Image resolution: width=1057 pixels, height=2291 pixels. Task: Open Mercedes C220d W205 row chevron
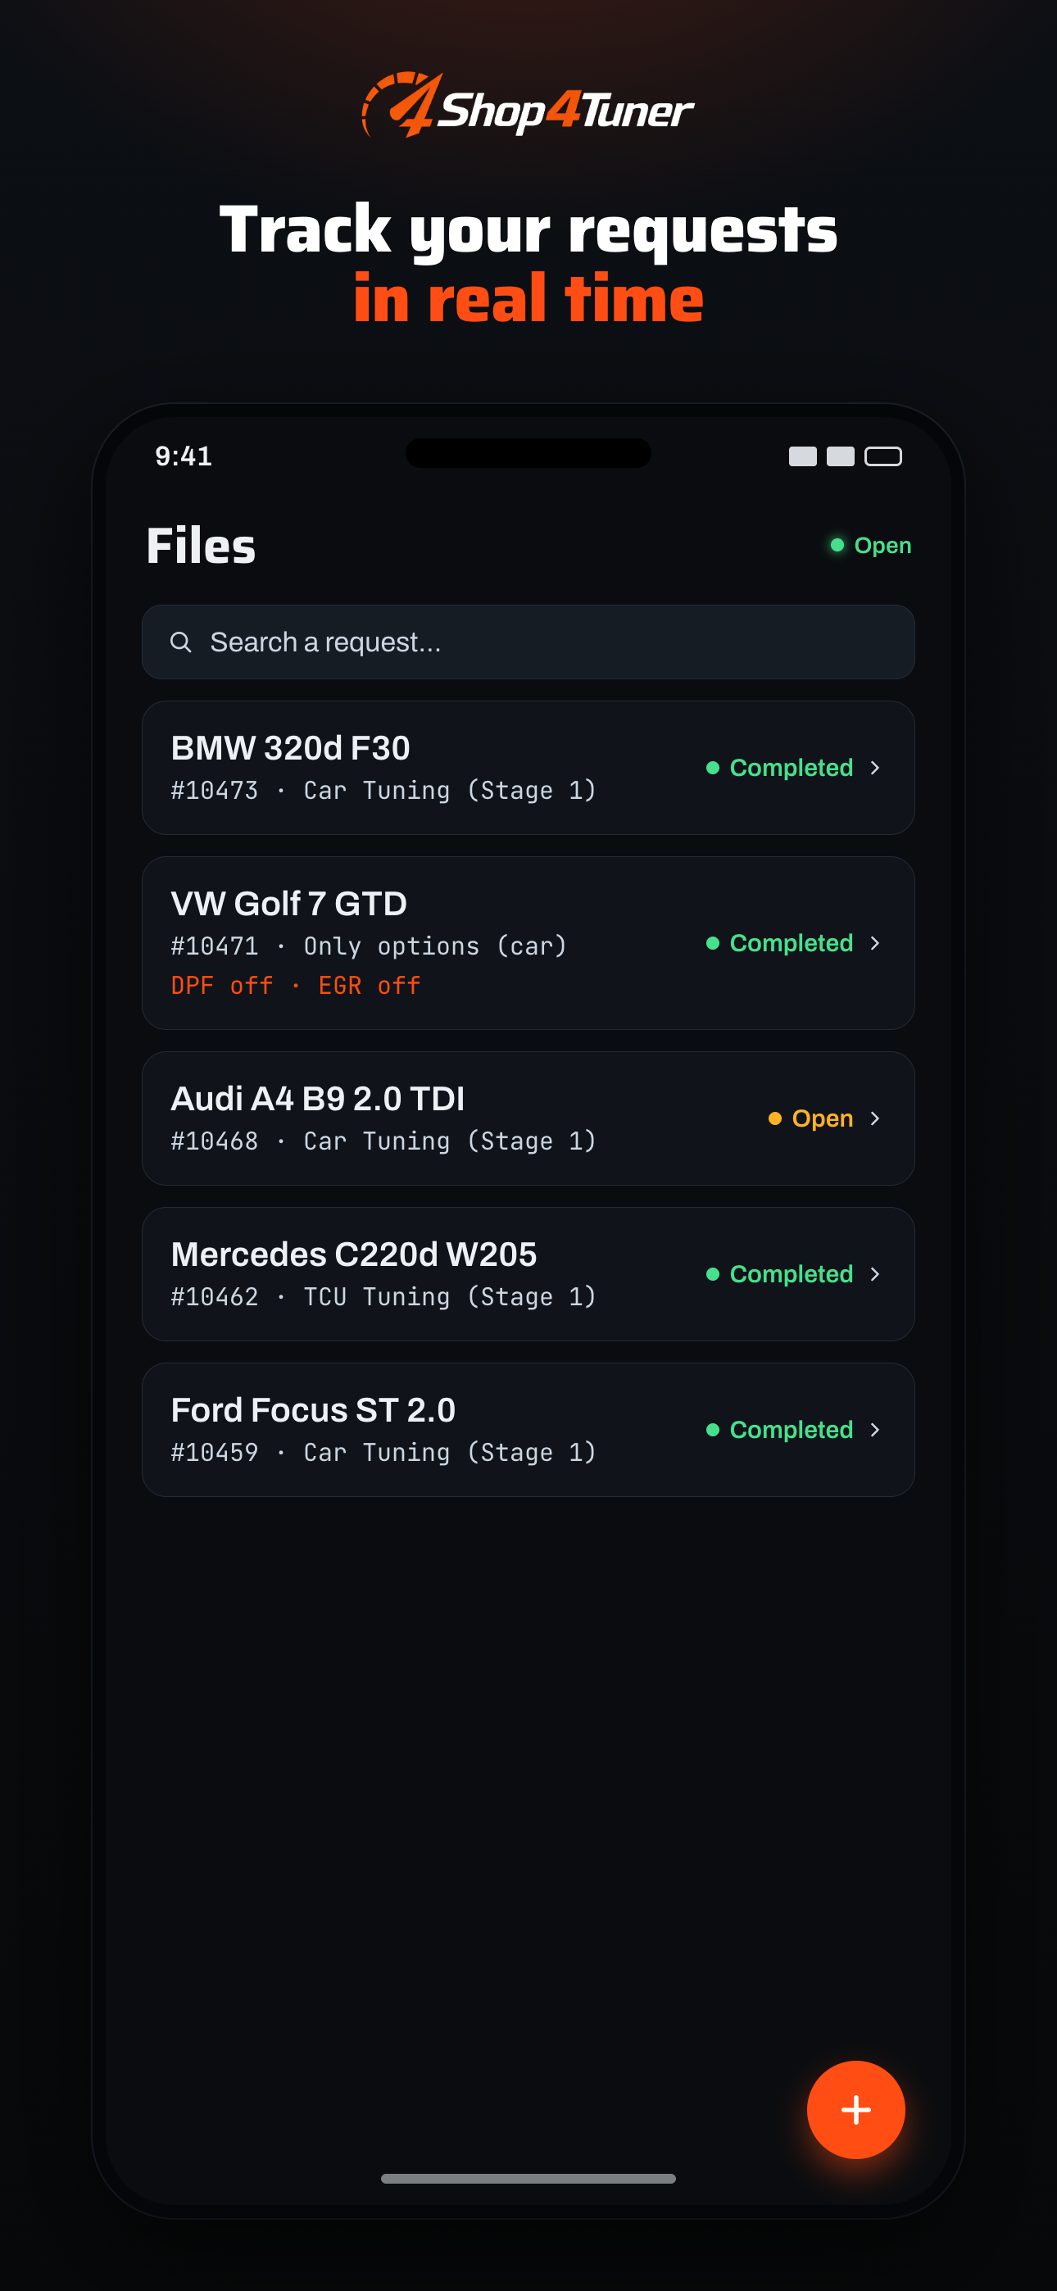tap(874, 1273)
